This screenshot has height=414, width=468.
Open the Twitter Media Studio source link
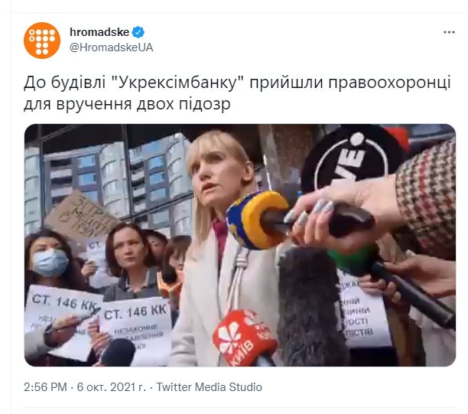coord(210,387)
